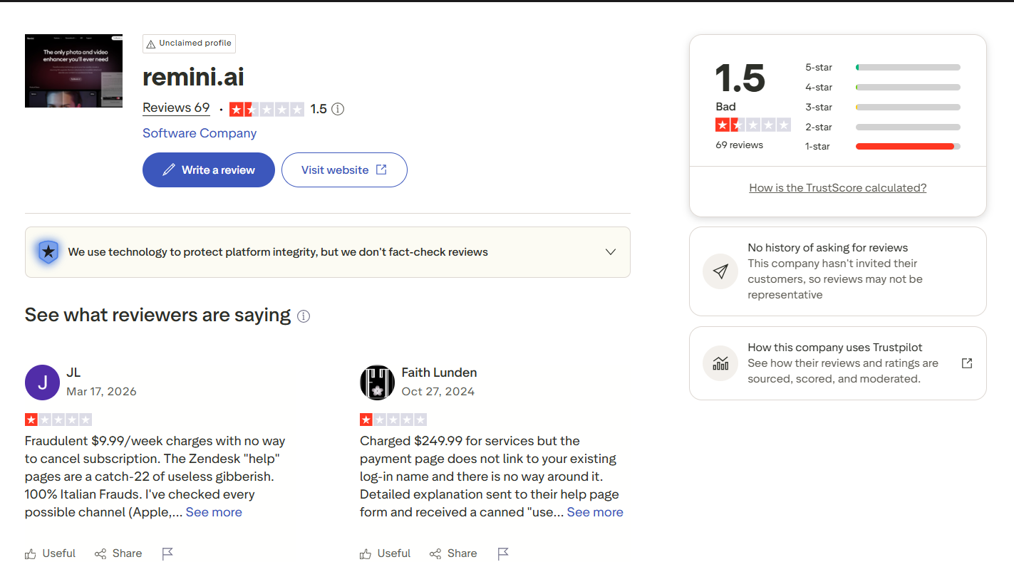1014x562 pixels.
Task: Expand JL's review with See more
Action: tap(214, 512)
